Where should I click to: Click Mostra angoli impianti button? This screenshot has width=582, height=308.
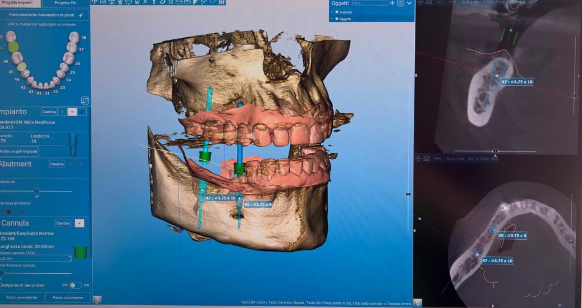19,151
